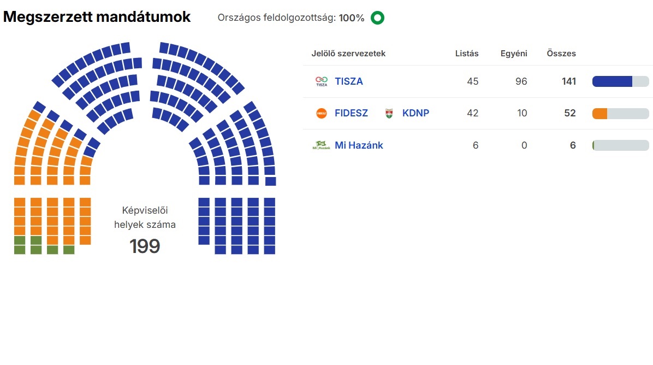Open the TISZA party link
This screenshot has height=365, width=653.
349,81
